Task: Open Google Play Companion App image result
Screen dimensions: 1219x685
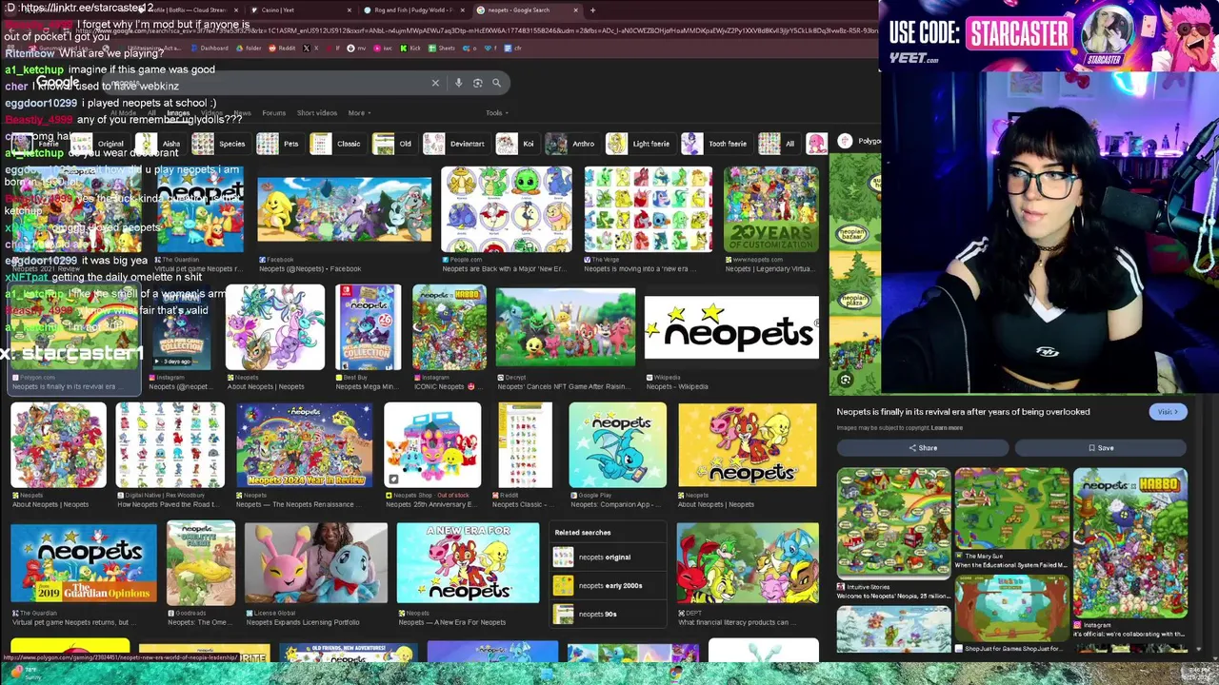Action: [x=617, y=445]
